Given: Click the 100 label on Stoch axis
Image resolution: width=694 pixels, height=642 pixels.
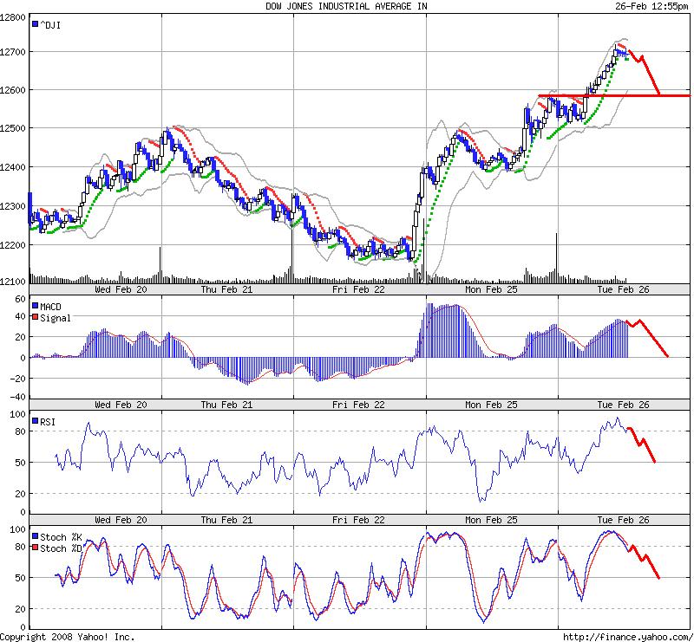Looking at the screenshot, I should pyautogui.click(x=18, y=529).
